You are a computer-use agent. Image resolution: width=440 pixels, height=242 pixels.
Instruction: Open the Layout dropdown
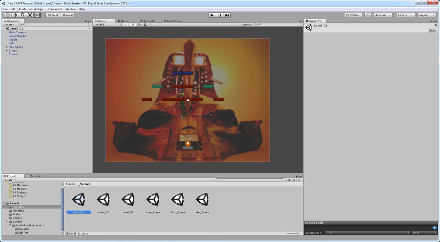point(426,15)
